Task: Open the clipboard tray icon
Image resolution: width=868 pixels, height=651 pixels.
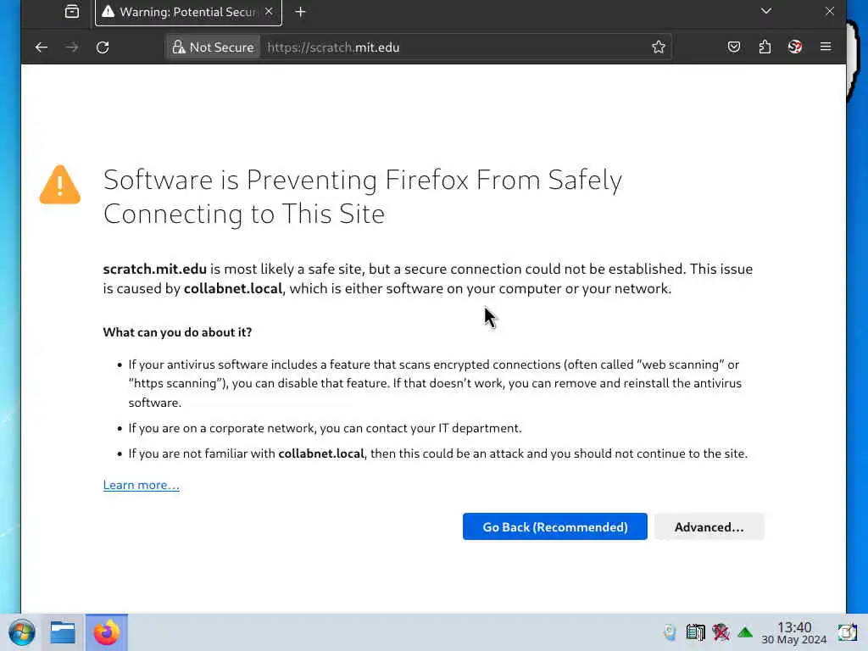Action: 695,632
